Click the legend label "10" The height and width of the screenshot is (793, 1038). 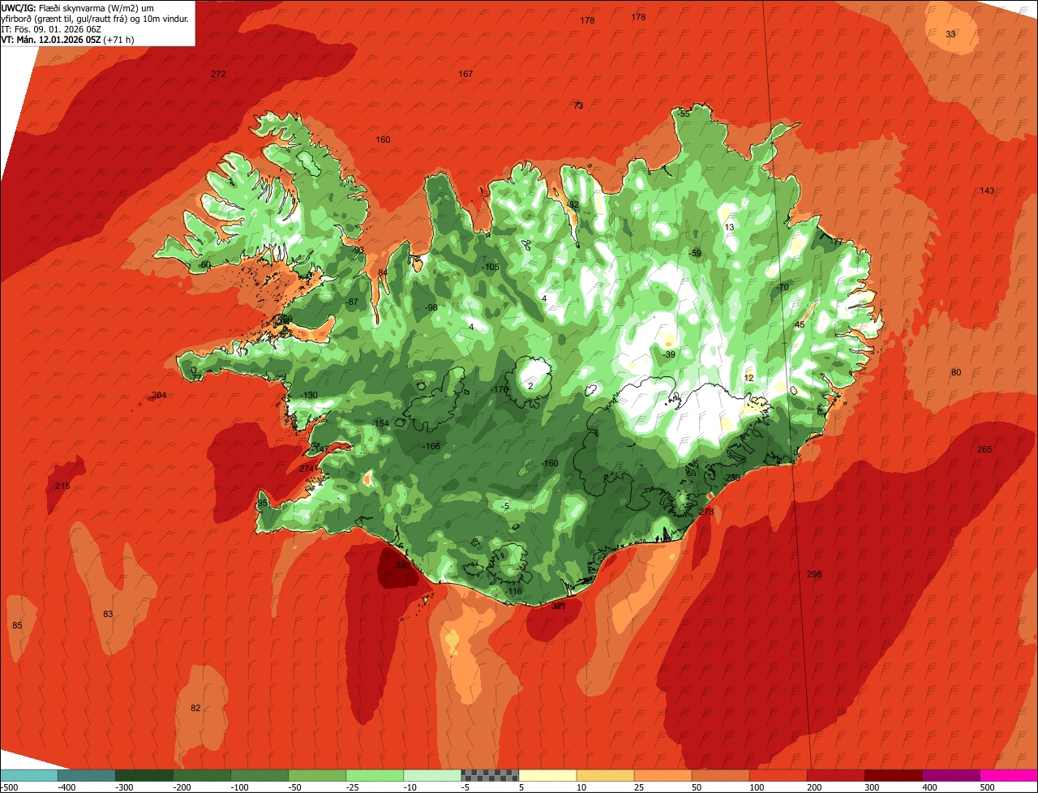[x=581, y=787]
